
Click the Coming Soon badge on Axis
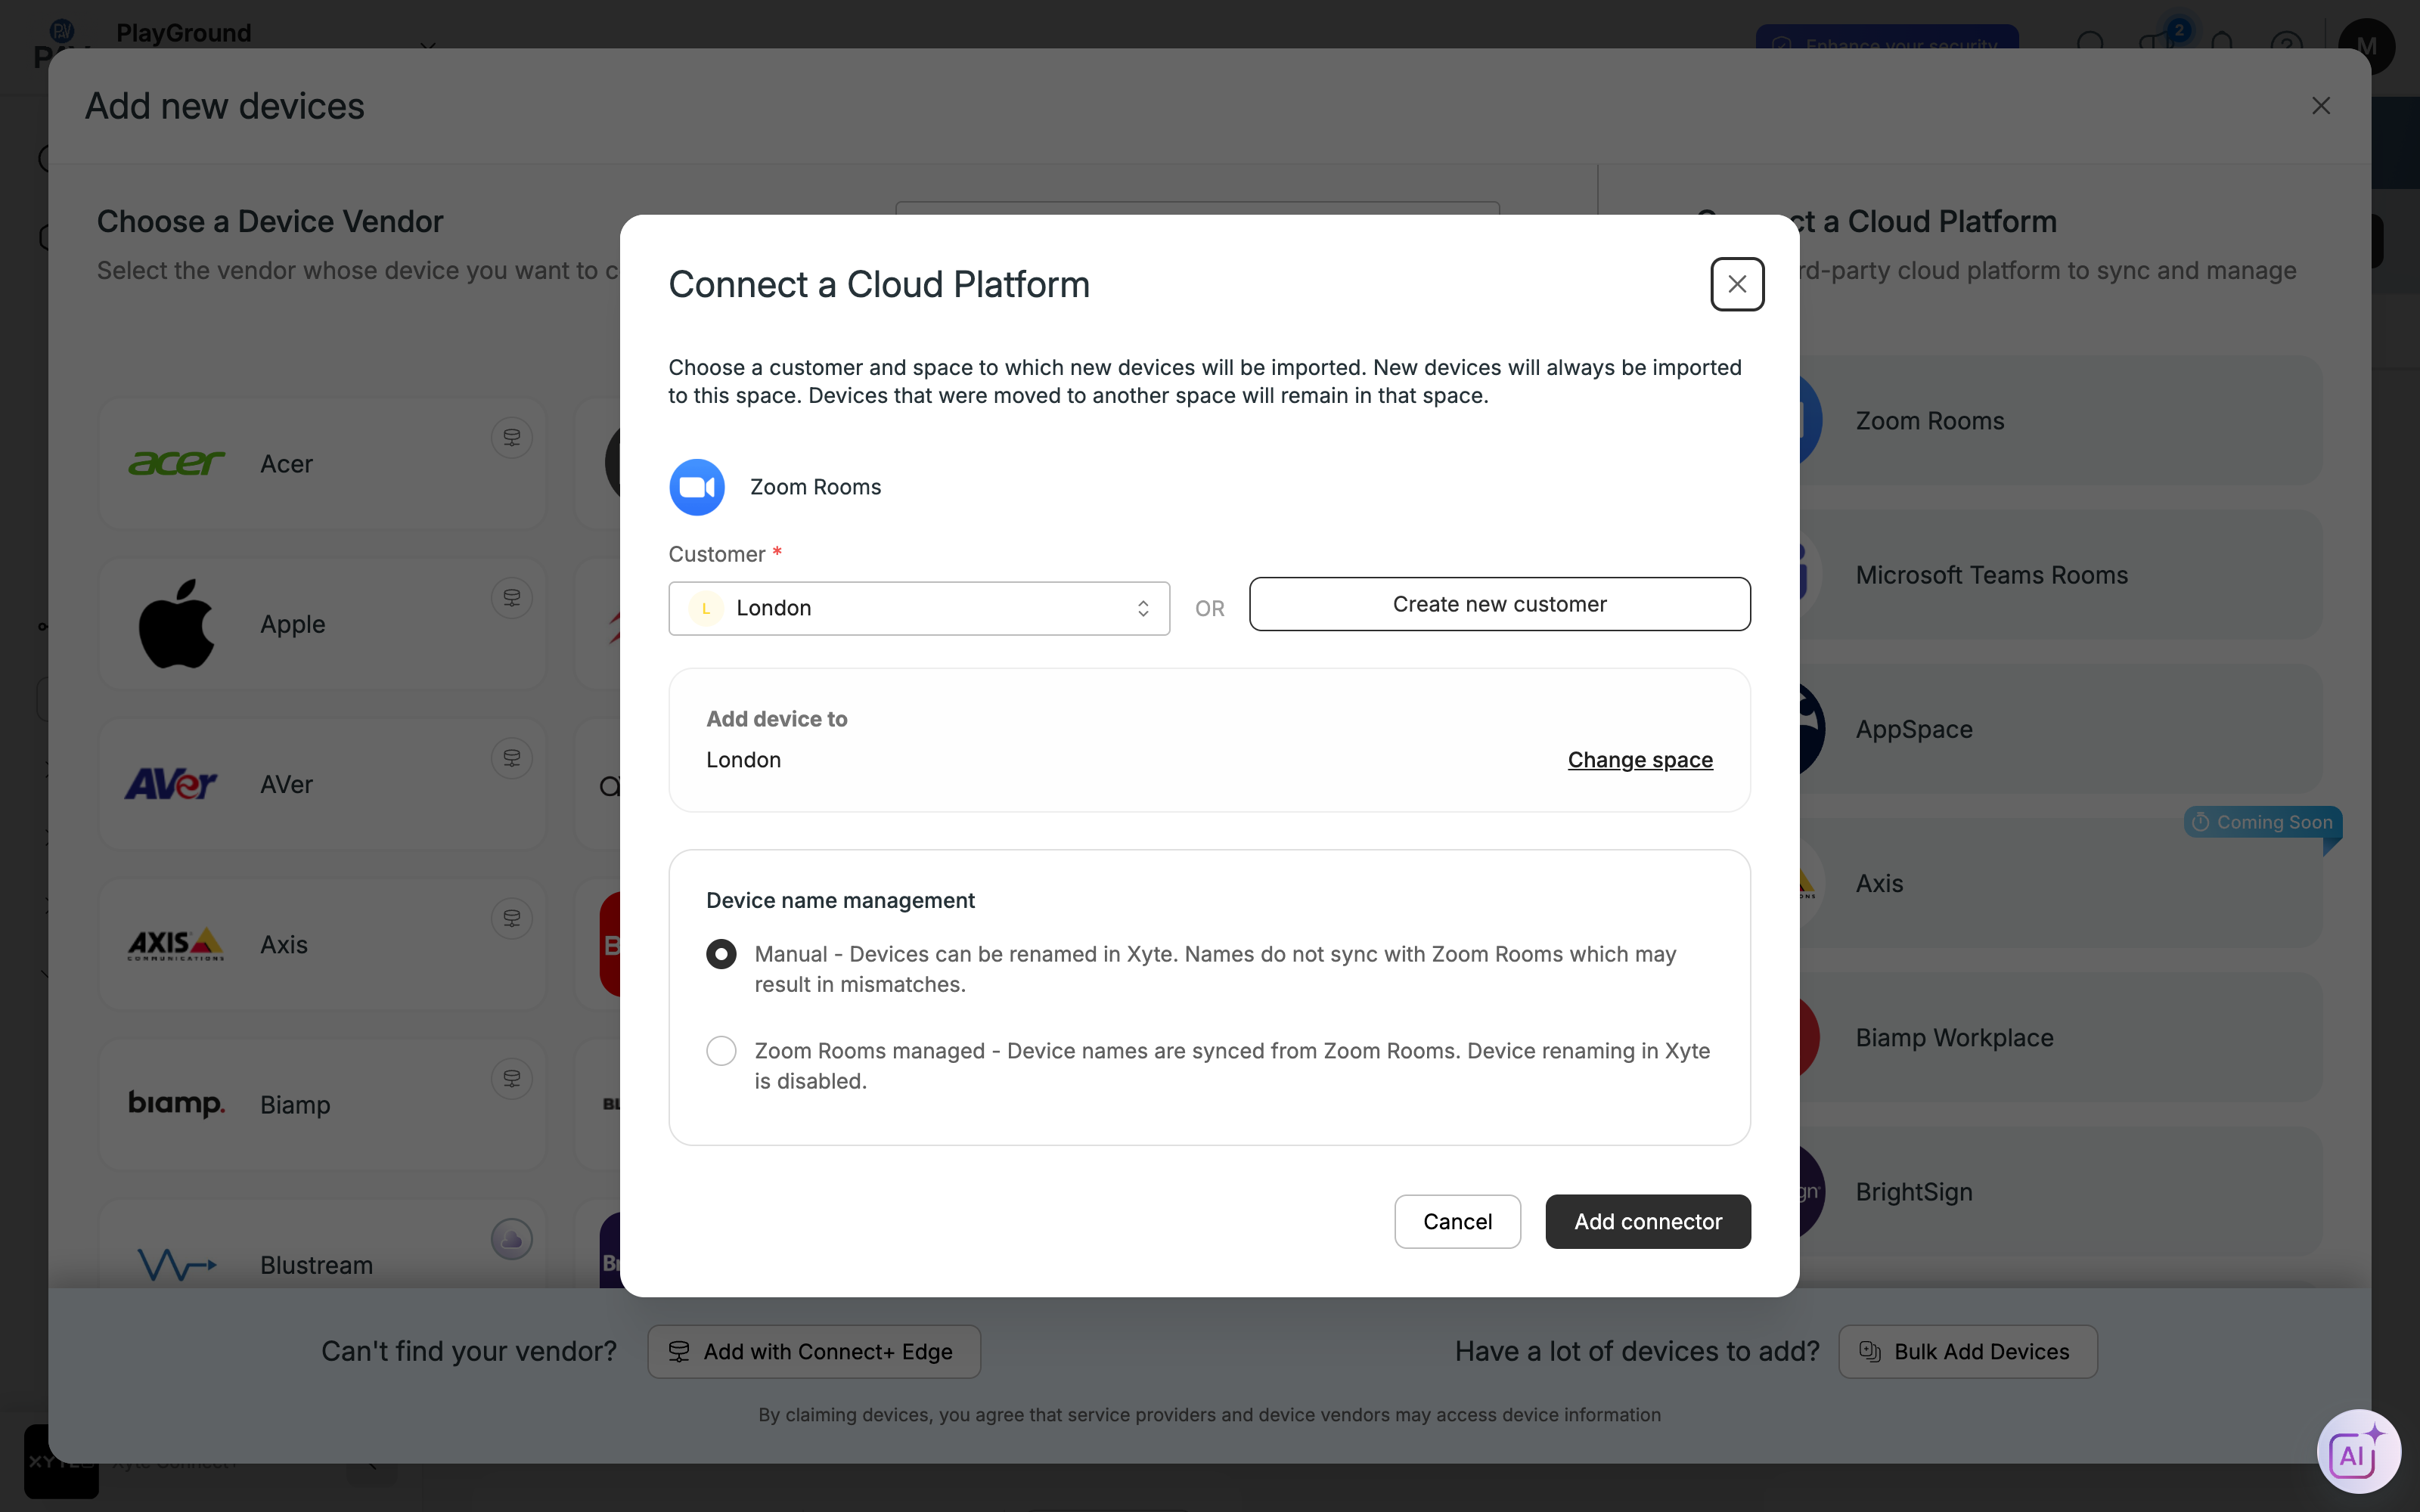pos(2263,822)
